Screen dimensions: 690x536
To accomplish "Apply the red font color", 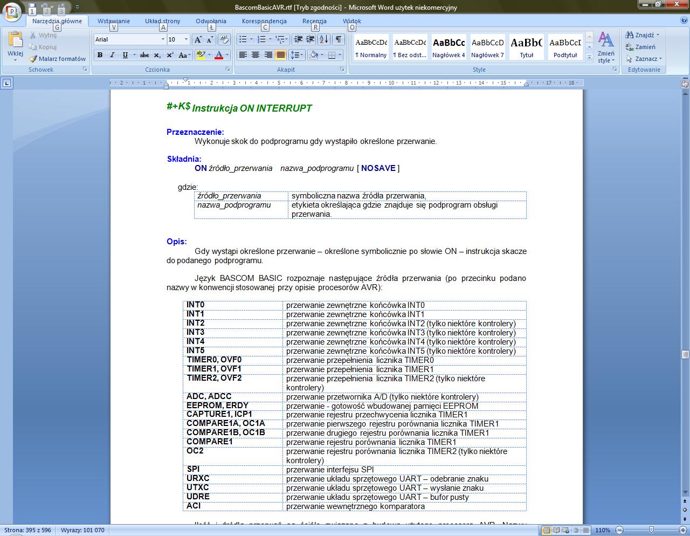I will click(219, 55).
